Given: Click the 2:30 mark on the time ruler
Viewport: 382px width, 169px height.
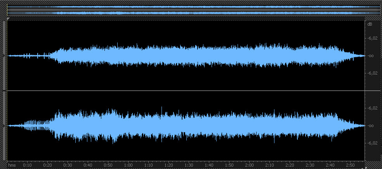Looking at the screenshot, I should pos(310,165).
